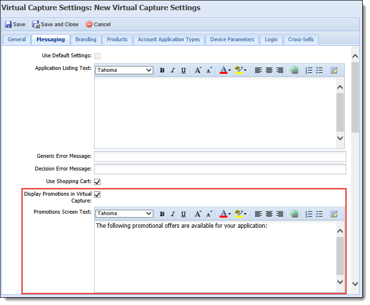Go to Account Application Types tab
Image resolution: width=370 pixels, height=305 pixels.
pos(169,39)
